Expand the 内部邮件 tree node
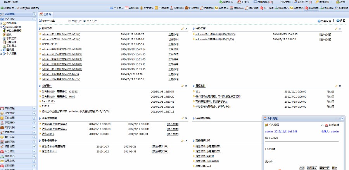Screen dimensions: 349x170 (1, 23)
